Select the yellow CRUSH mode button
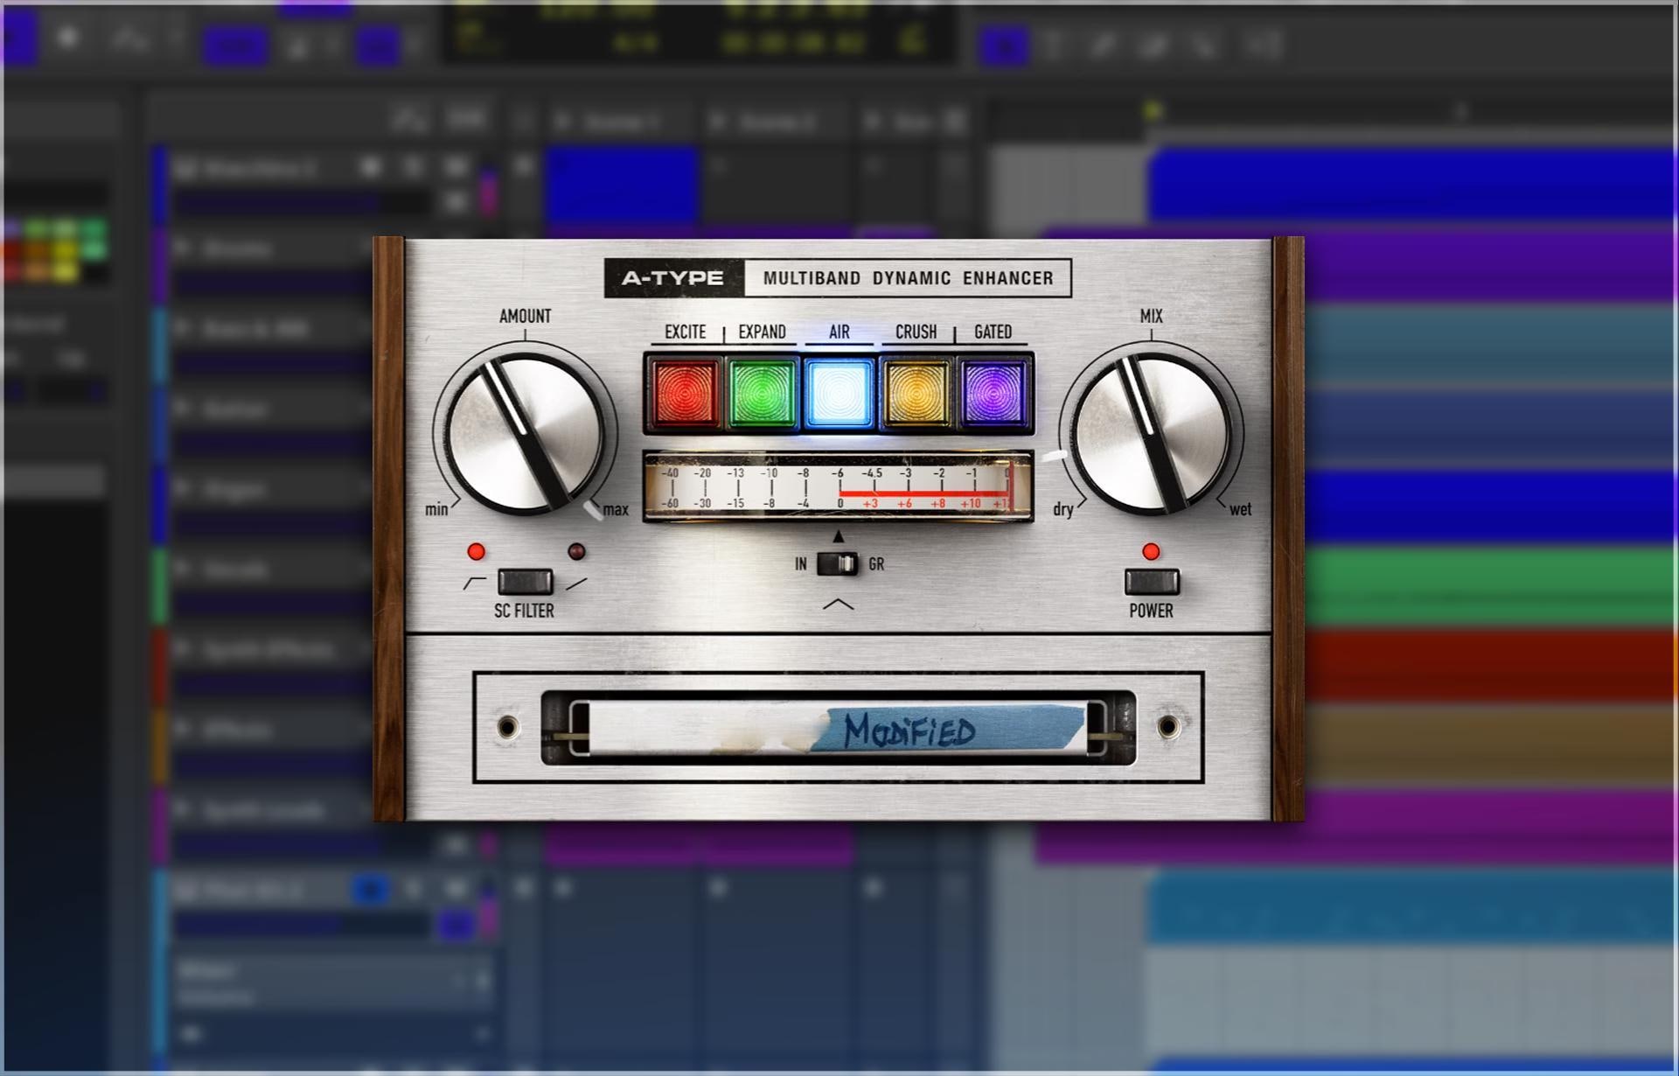Viewport: 1679px width, 1076px height. point(916,393)
